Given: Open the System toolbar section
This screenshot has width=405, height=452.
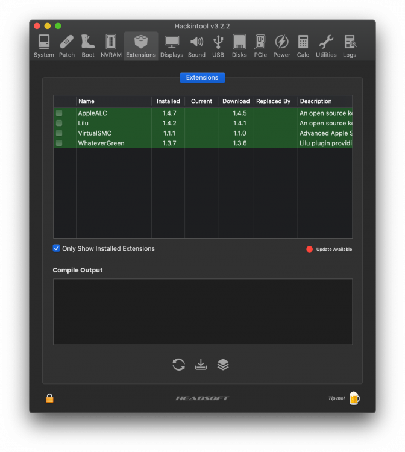Looking at the screenshot, I should point(44,46).
